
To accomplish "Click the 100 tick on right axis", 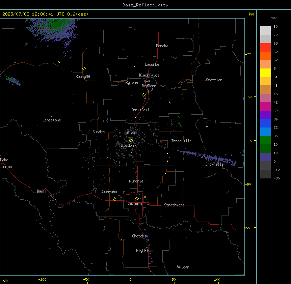I will pos(248,53).
